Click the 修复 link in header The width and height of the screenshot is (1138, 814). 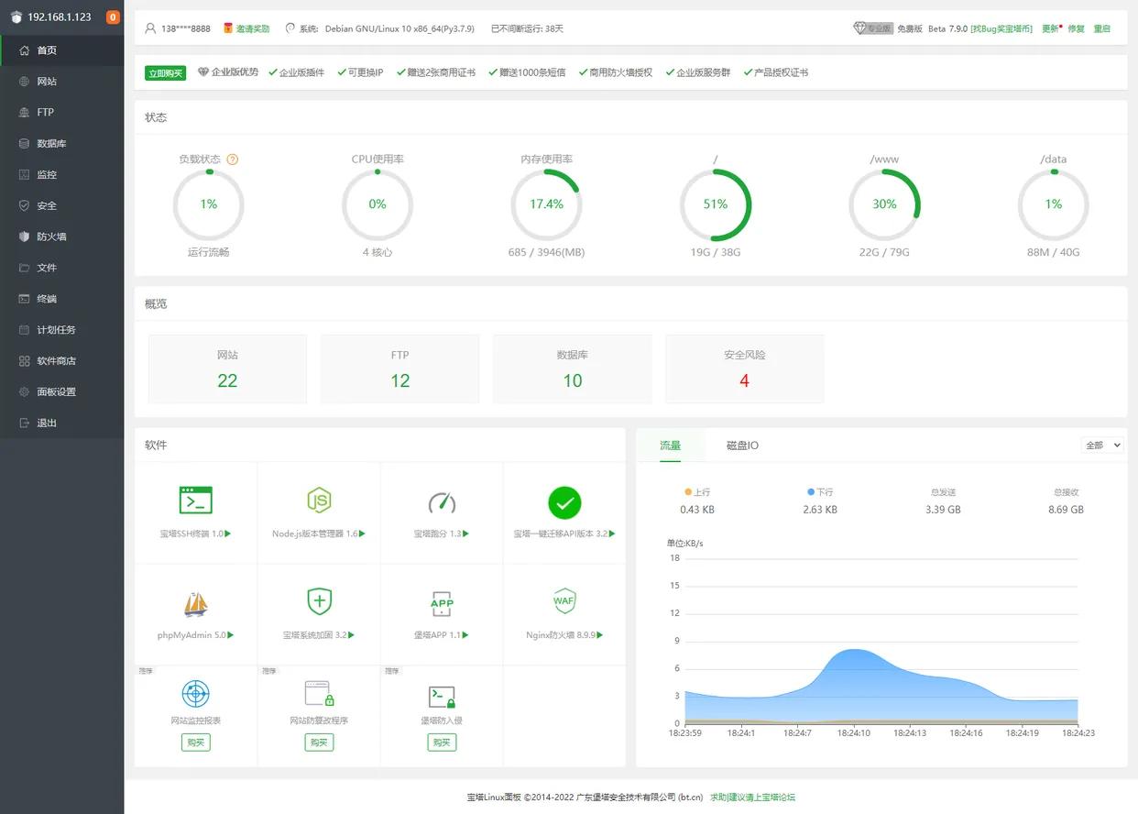point(1076,29)
